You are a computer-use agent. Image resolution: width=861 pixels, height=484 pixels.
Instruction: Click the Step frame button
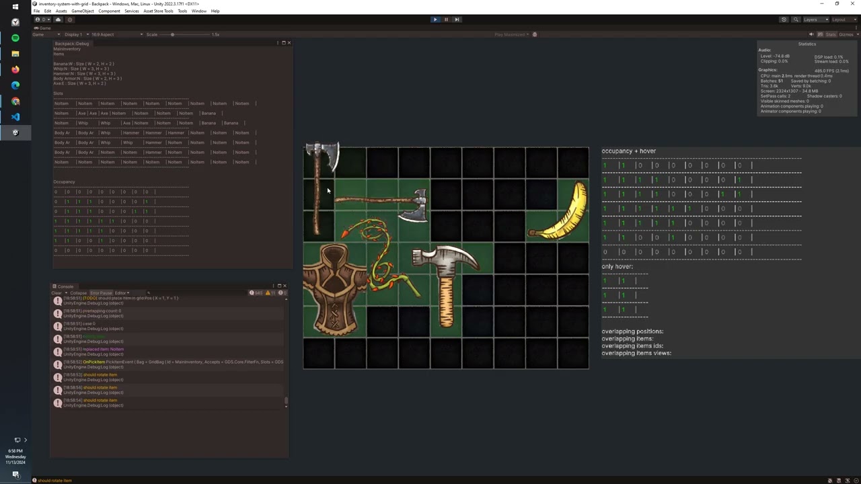coord(457,19)
